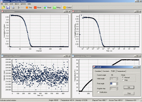Click the Elapsed Time status field
Viewport: 142px width, 102px height.
point(100,100)
